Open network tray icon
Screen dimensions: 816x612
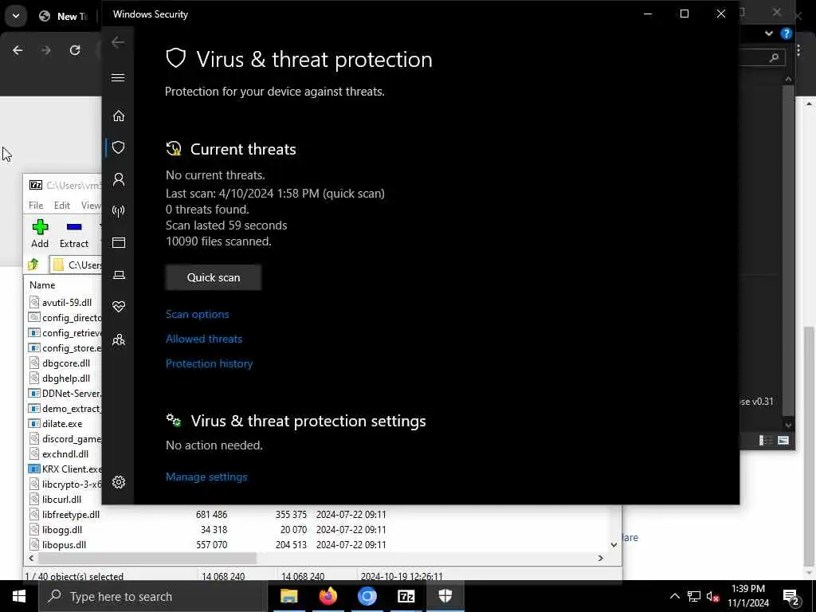694,596
